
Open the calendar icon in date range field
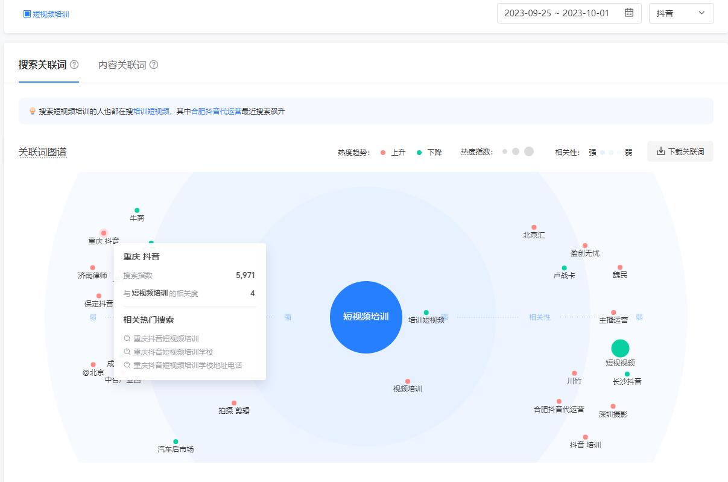(x=629, y=13)
